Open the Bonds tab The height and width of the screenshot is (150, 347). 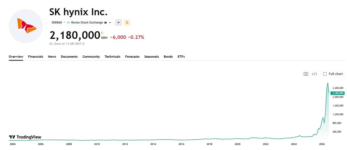pyautogui.click(x=168, y=57)
